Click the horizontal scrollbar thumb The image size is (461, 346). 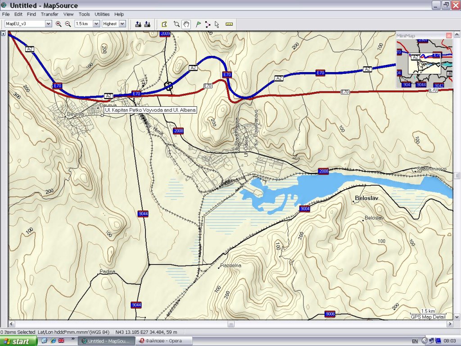tap(231, 324)
